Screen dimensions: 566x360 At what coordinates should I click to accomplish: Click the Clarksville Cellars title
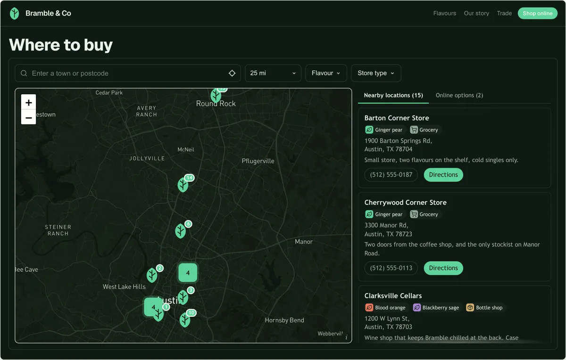tap(393, 295)
